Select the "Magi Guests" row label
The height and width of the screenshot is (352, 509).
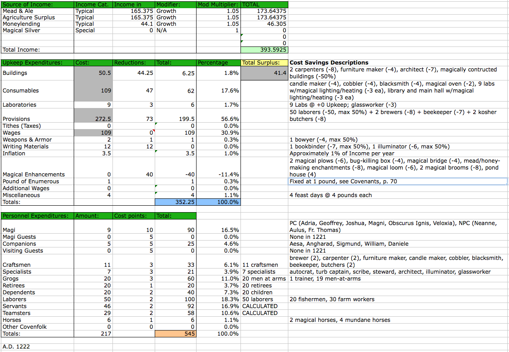37,237
